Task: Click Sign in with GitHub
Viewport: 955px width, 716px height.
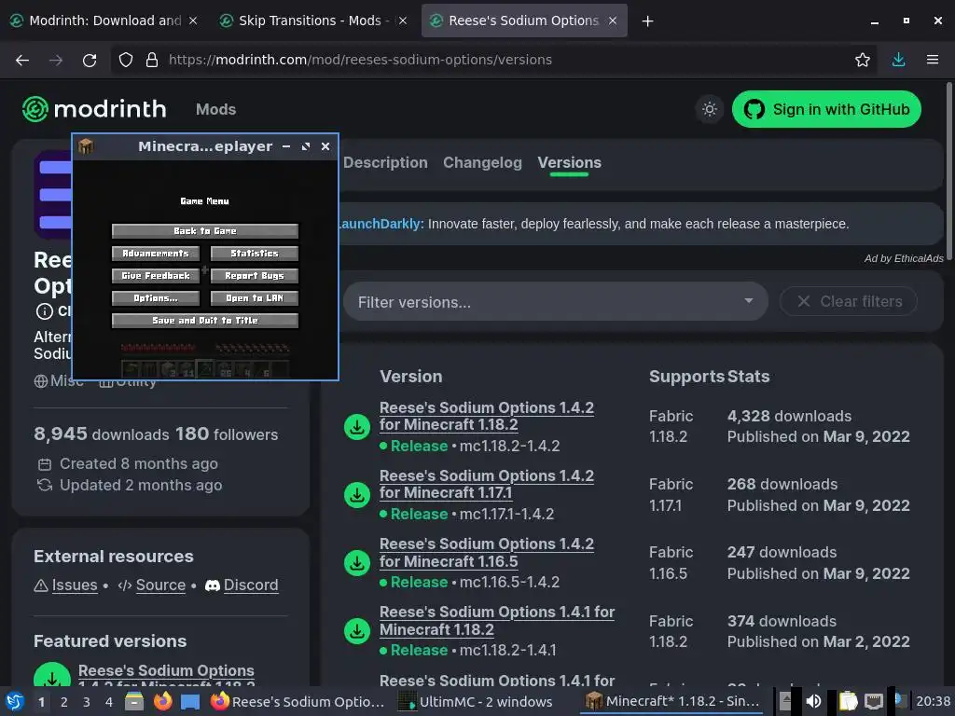Action: pos(826,110)
